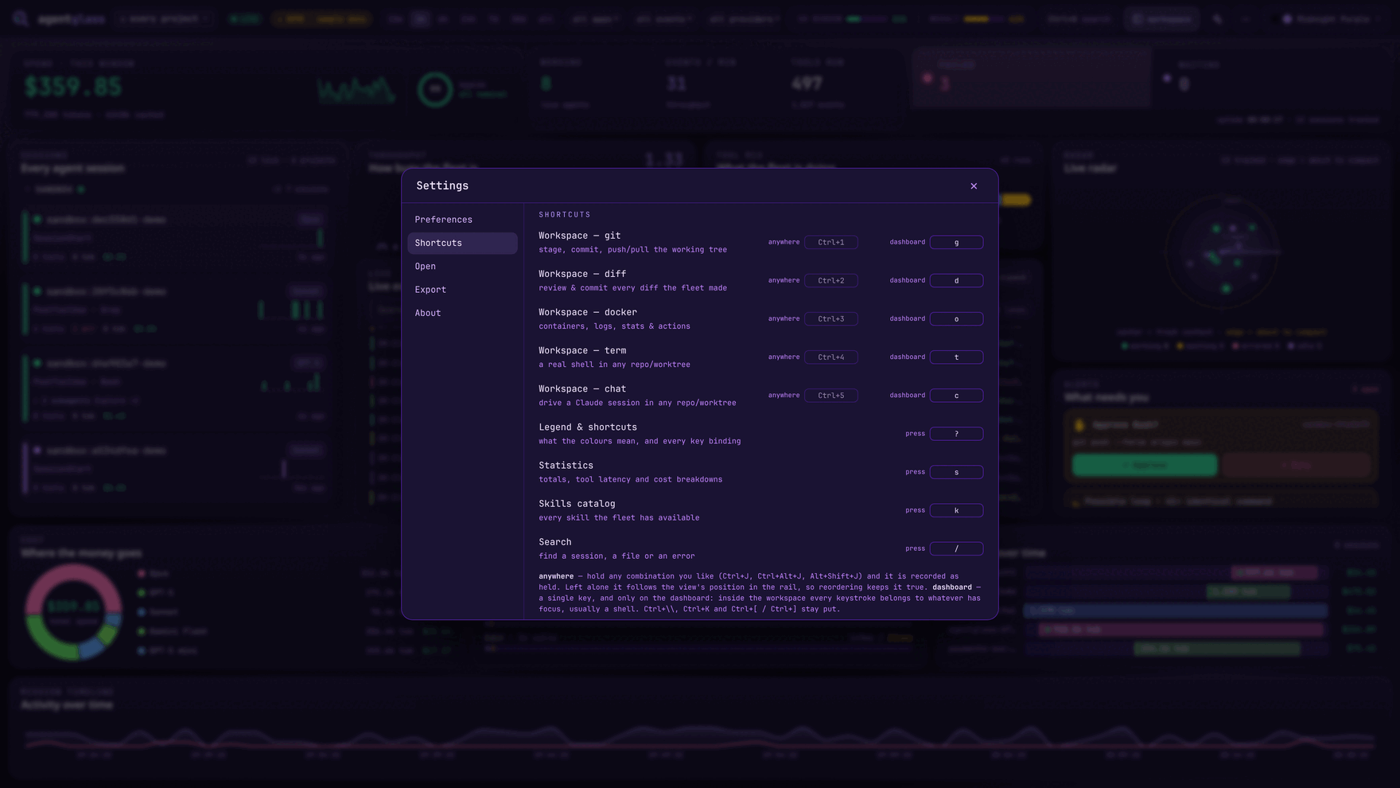This screenshot has height=788, width=1400.
Task: Click 'totals, tool latency and cost breakdowns'
Action: [630, 479]
